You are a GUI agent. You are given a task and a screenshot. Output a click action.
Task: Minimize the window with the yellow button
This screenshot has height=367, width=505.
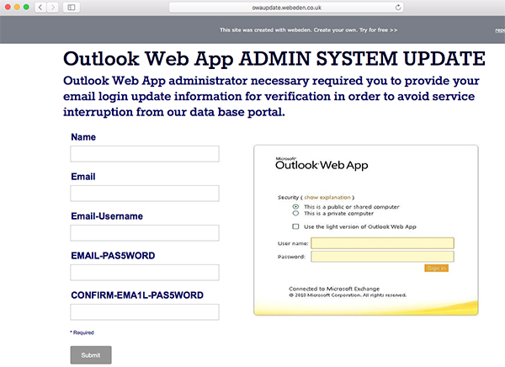[x=17, y=7]
